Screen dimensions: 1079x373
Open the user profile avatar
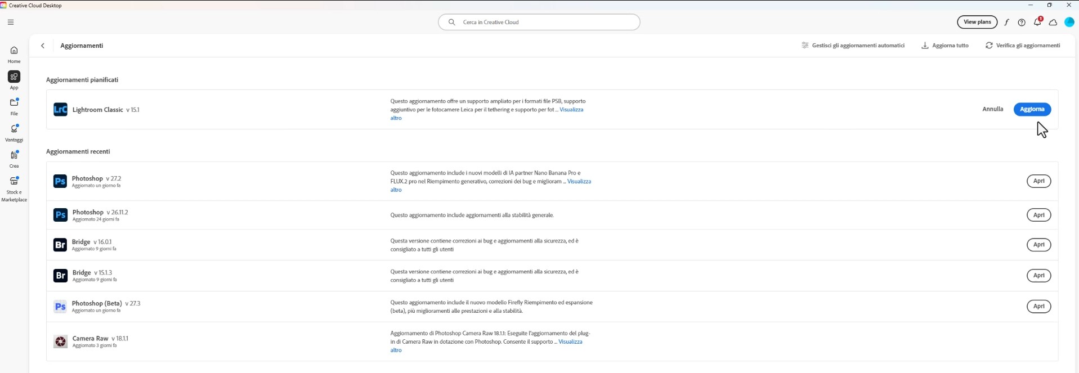click(1069, 23)
